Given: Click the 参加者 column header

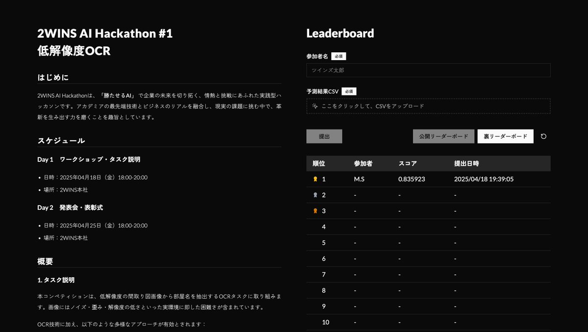Looking at the screenshot, I should click(363, 163).
